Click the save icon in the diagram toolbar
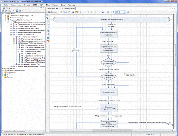The image size is (178, 136). [73, 12]
